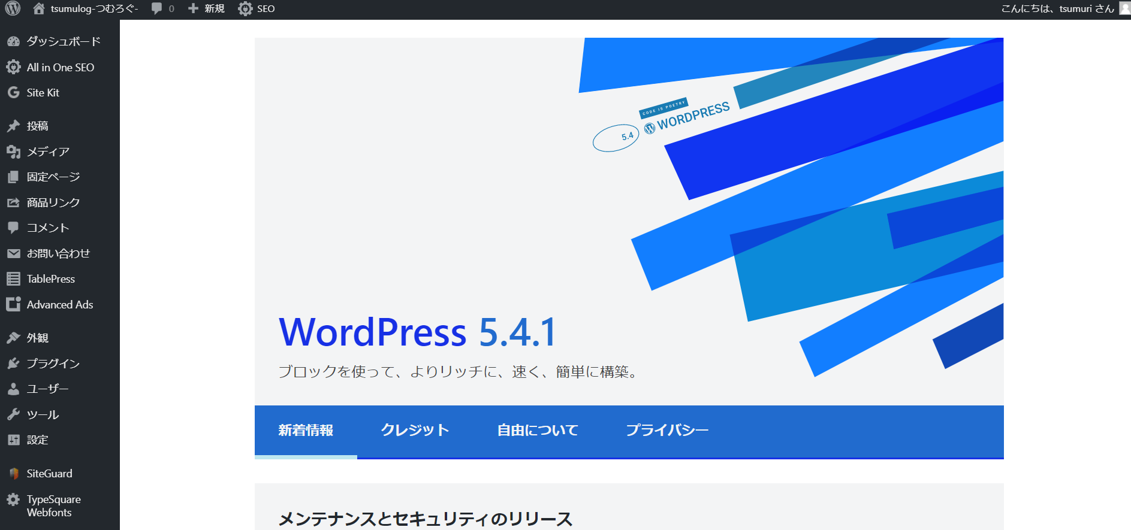
Task: Click the 設定 sliders icon
Action: click(x=13, y=440)
